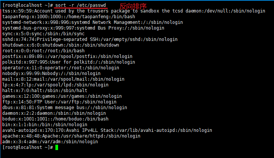Click the sort -r /etc/passwd command text
This screenshot has width=274, height=158.
pyautogui.click(x=80, y=5)
